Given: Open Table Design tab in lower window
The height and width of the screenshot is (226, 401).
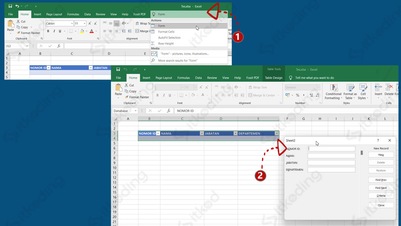Looking at the screenshot, I should pyautogui.click(x=273, y=78).
